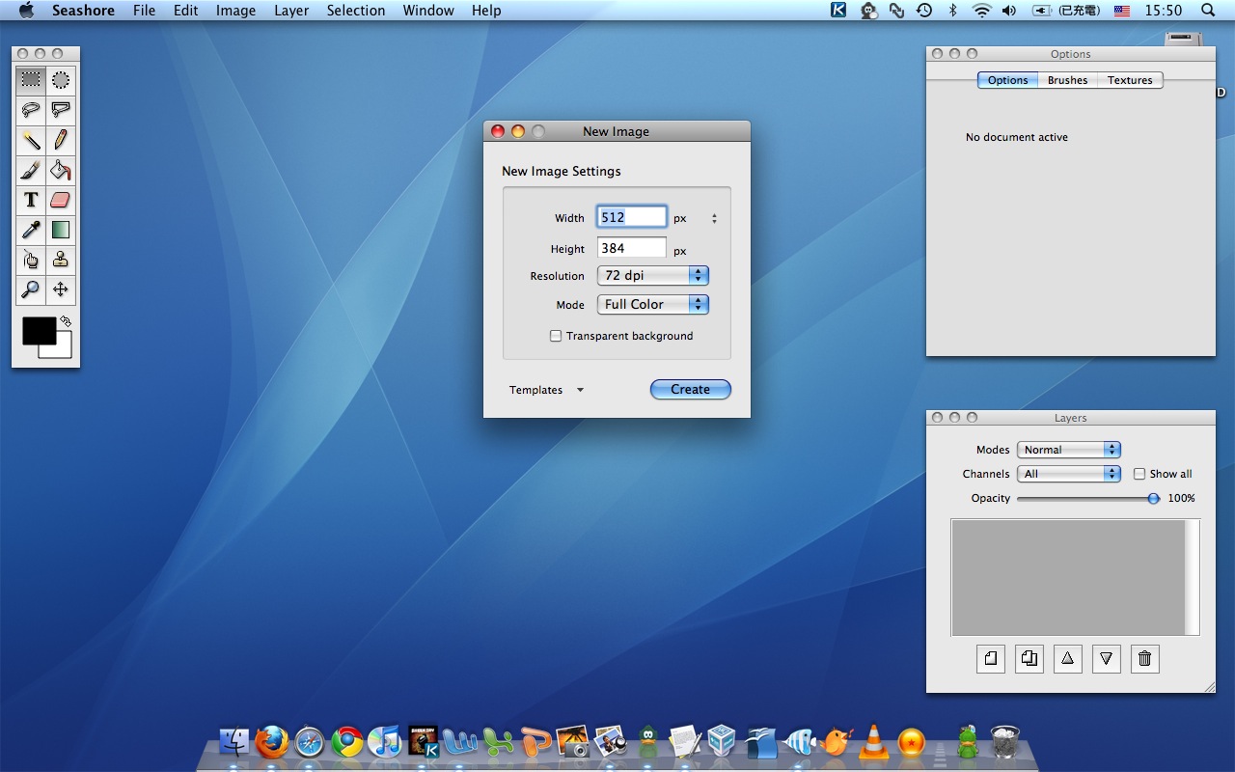Click the duplicate layer icon
This screenshot has height=772, width=1235.
1029,659
